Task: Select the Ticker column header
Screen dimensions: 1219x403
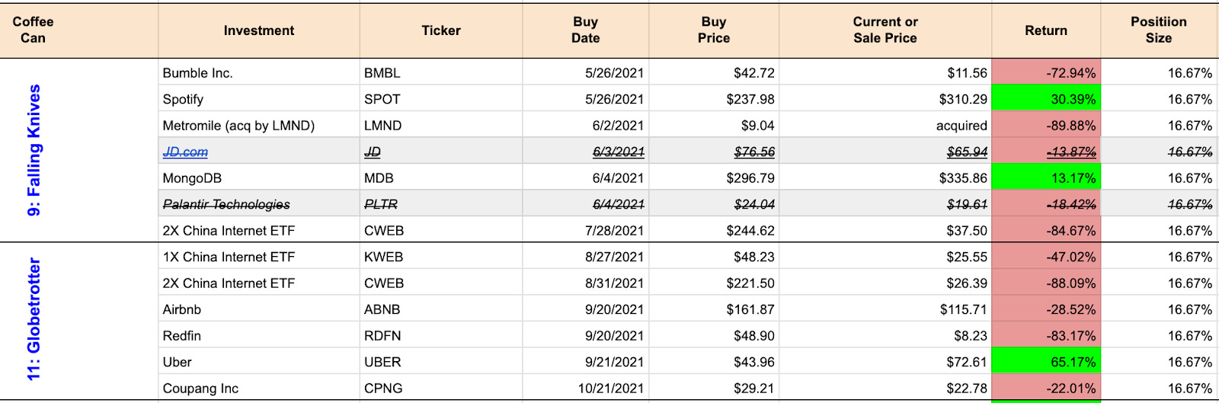Action: click(x=440, y=30)
